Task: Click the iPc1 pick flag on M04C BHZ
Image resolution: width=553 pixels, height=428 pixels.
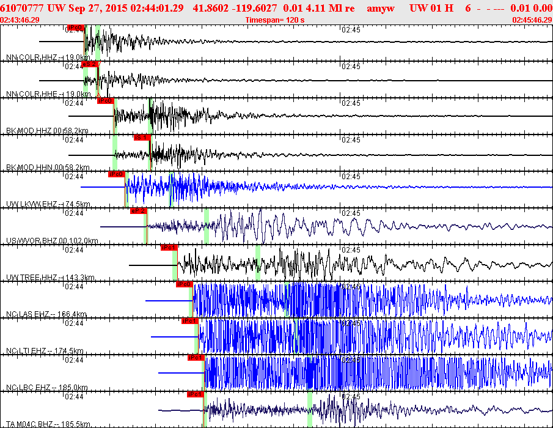Action: click(196, 394)
